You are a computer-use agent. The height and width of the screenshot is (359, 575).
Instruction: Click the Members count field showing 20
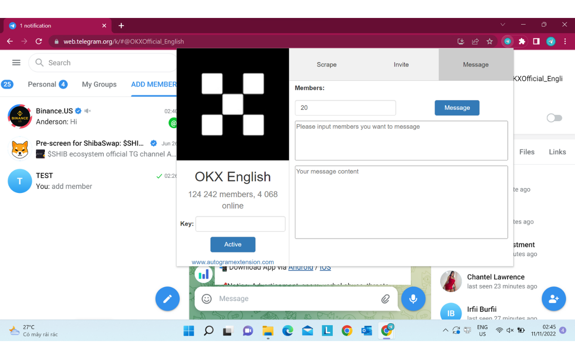[345, 108]
